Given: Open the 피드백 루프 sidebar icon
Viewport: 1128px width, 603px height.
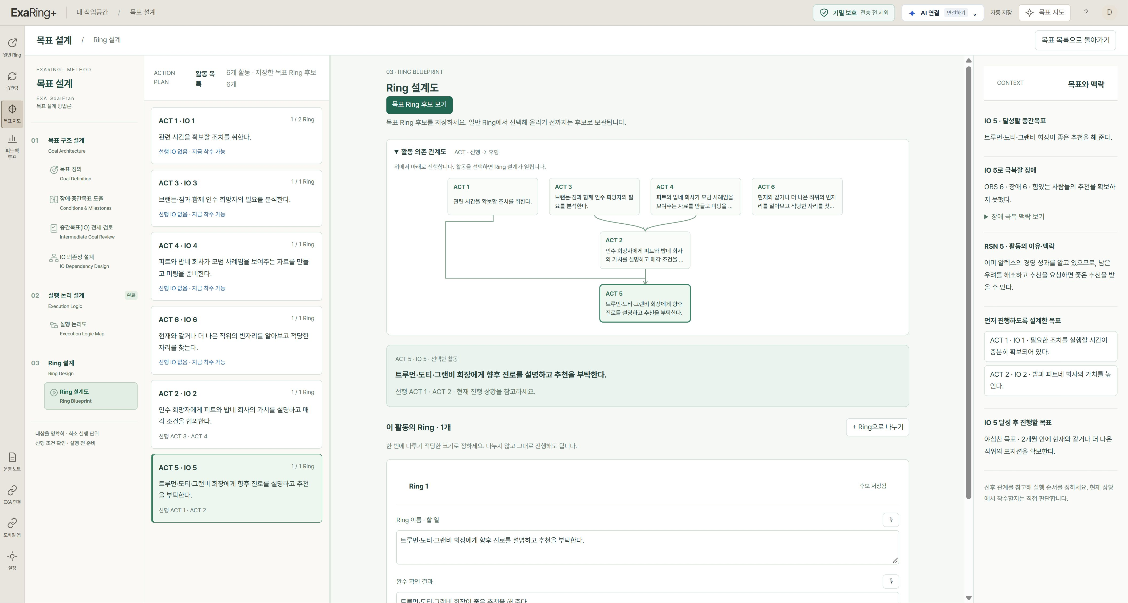Looking at the screenshot, I should pos(12,148).
